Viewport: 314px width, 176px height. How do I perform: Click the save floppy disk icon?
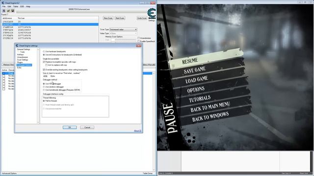pyautogui.click(x=13, y=11)
